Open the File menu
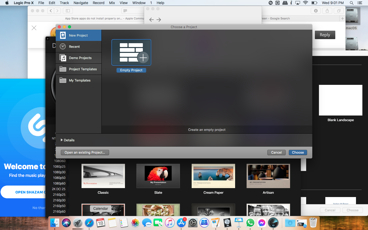The height and width of the screenshot is (230, 368). [x=41, y=3]
